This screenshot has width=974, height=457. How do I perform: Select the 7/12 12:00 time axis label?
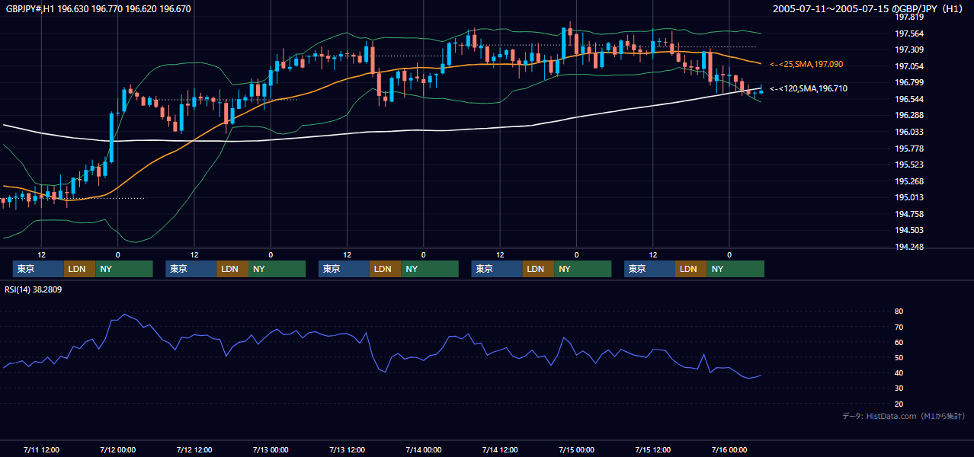pos(194,449)
